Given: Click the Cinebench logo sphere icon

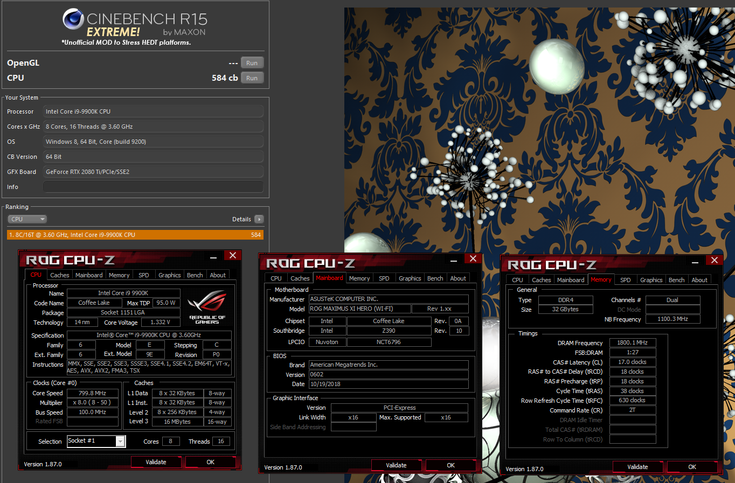Looking at the screenshot, I should (73, 19).
